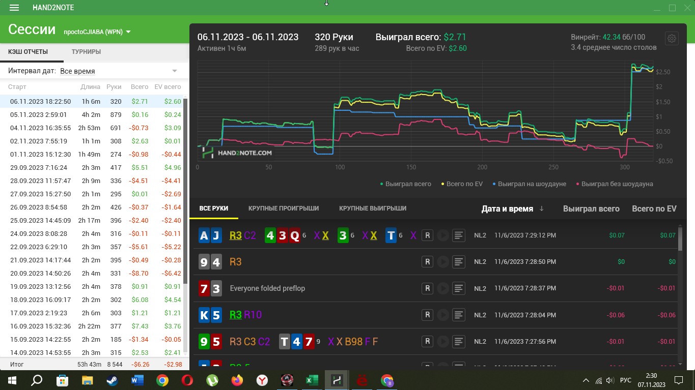Open the hamburger main menu
This screenshot has height=390, width=695.
pos(14,8)
